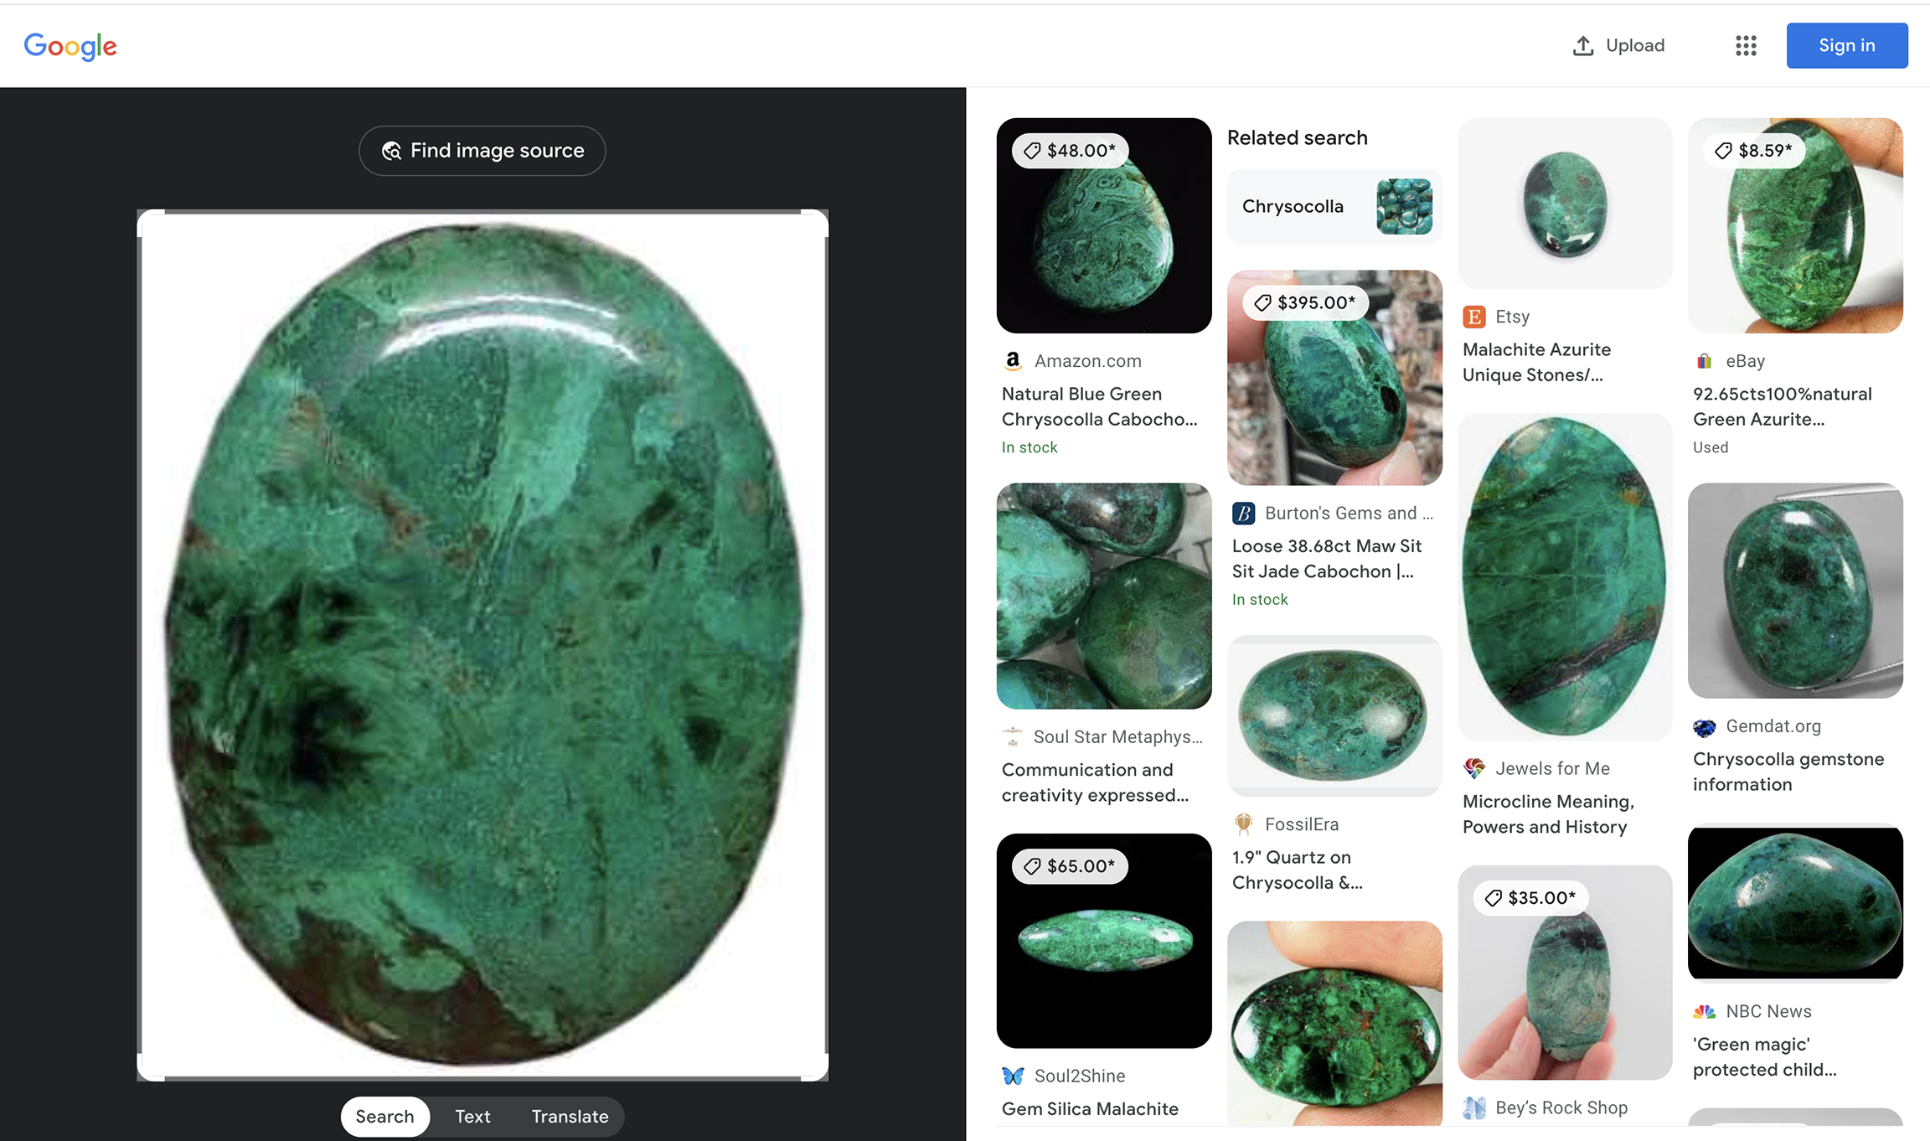This screenshot has width=1930, height=1141.
Task: Click the Find image source lens icon
Action: tap(391, 151)
